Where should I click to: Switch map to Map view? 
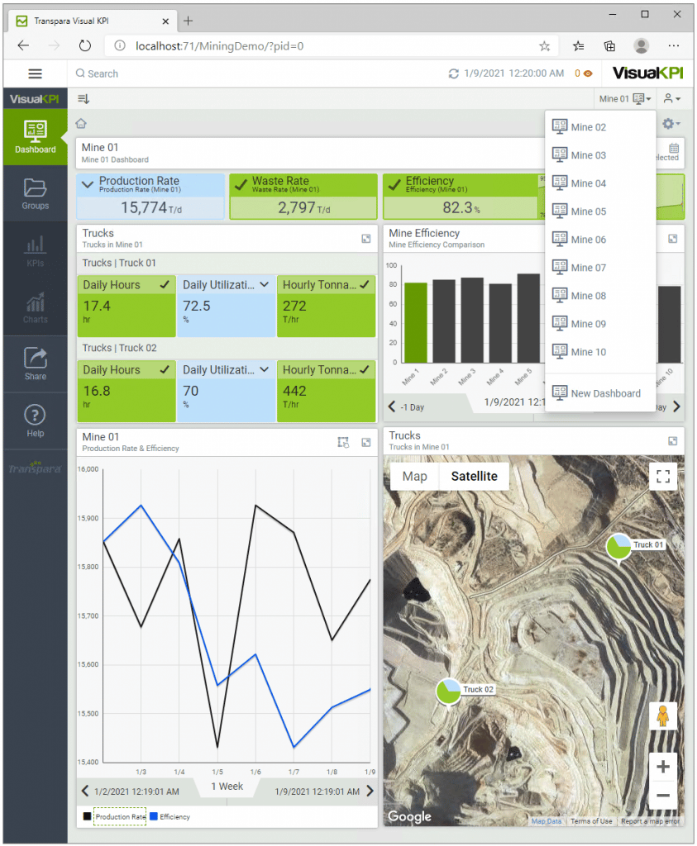(414, 476)
